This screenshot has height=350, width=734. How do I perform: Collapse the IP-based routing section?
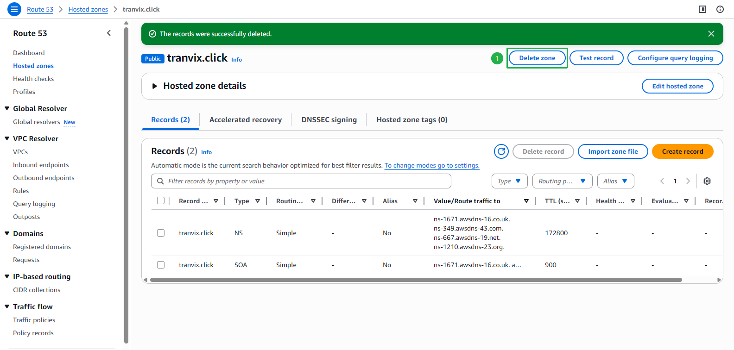pyautogui.click(x=7, y=276)
